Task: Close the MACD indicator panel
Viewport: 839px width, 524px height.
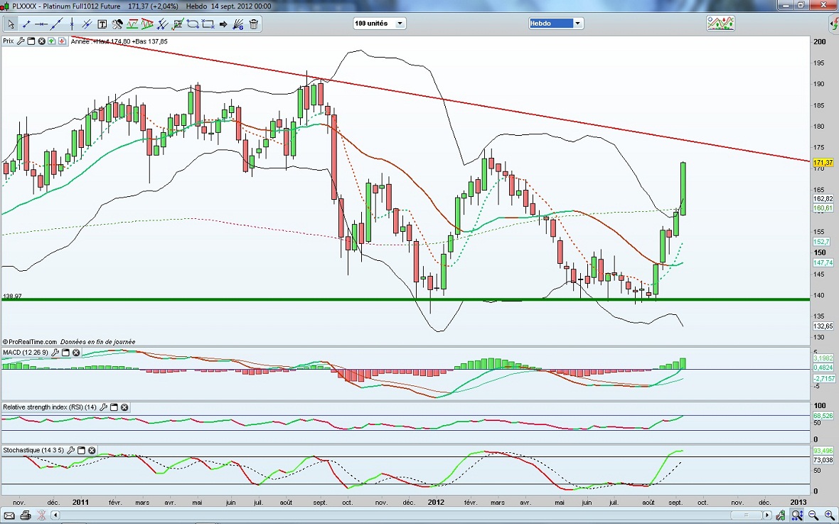Action: (76, 353)
